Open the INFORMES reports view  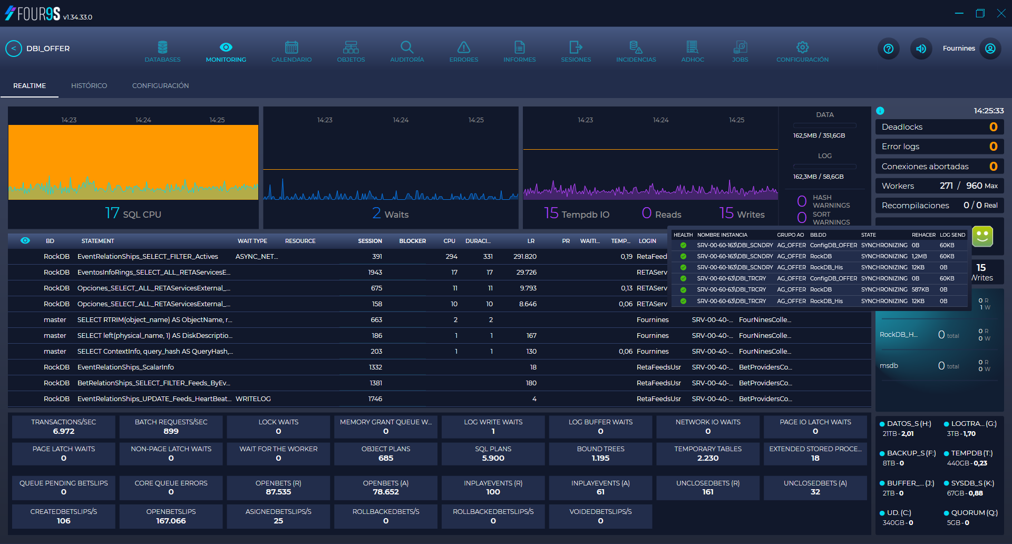[x=519, y=51]
